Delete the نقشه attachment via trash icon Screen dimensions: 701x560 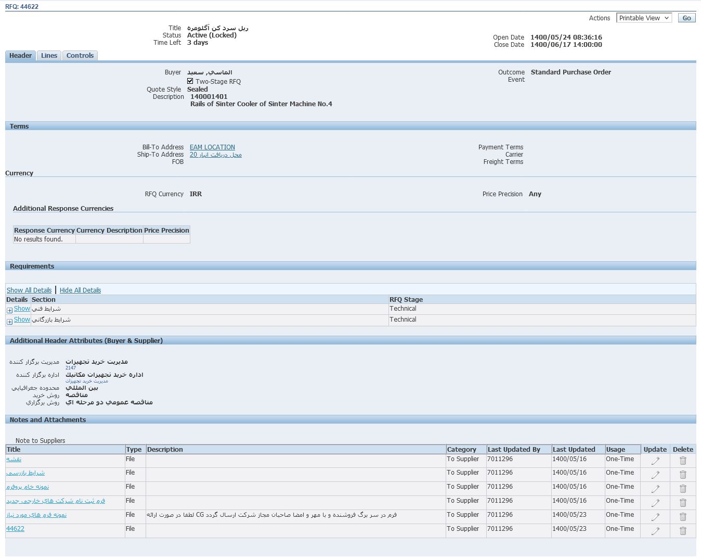tap(683, 461)
